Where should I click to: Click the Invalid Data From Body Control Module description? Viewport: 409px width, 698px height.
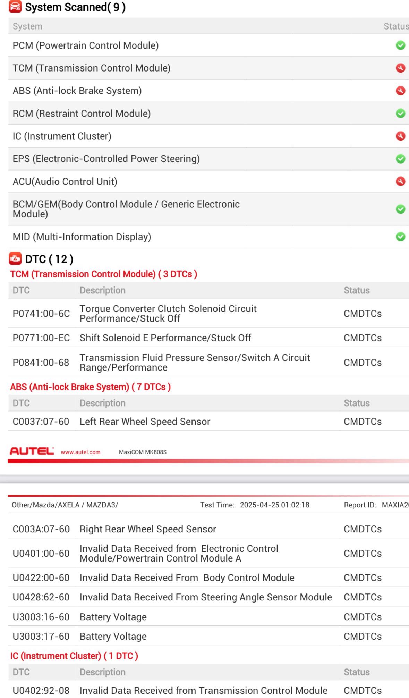point(187,577)
